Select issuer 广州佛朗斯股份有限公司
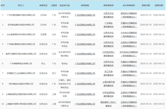 [21, 63]
